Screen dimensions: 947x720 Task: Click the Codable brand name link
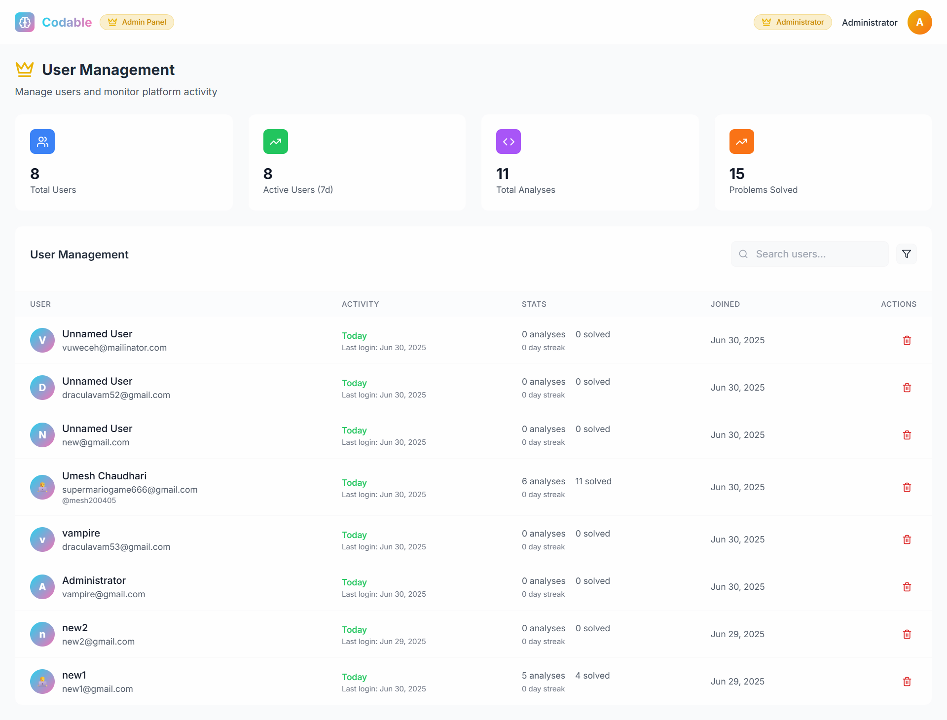[x=67, y=22]
